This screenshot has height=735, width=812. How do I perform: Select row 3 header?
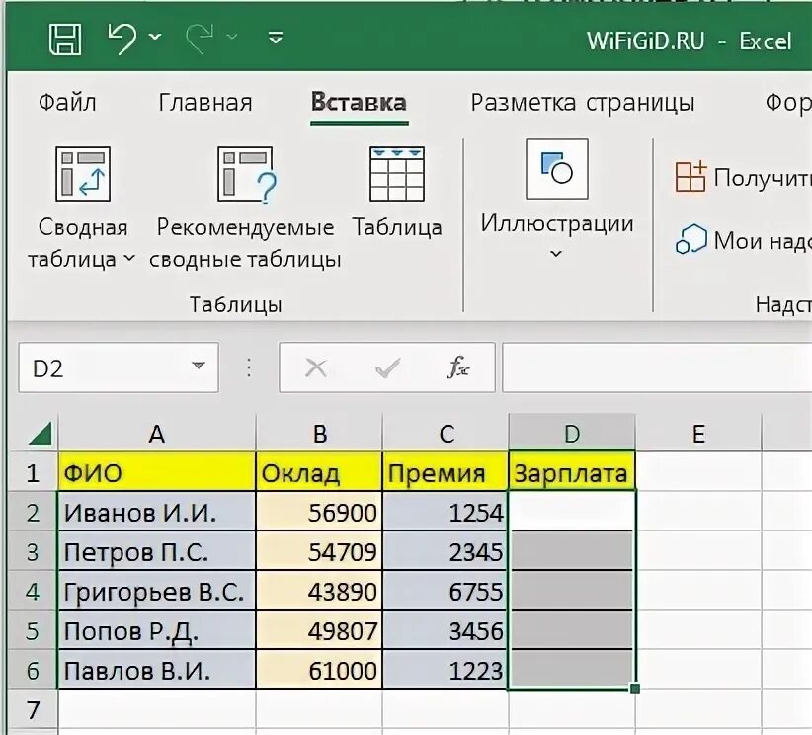[x=33, y=551]
